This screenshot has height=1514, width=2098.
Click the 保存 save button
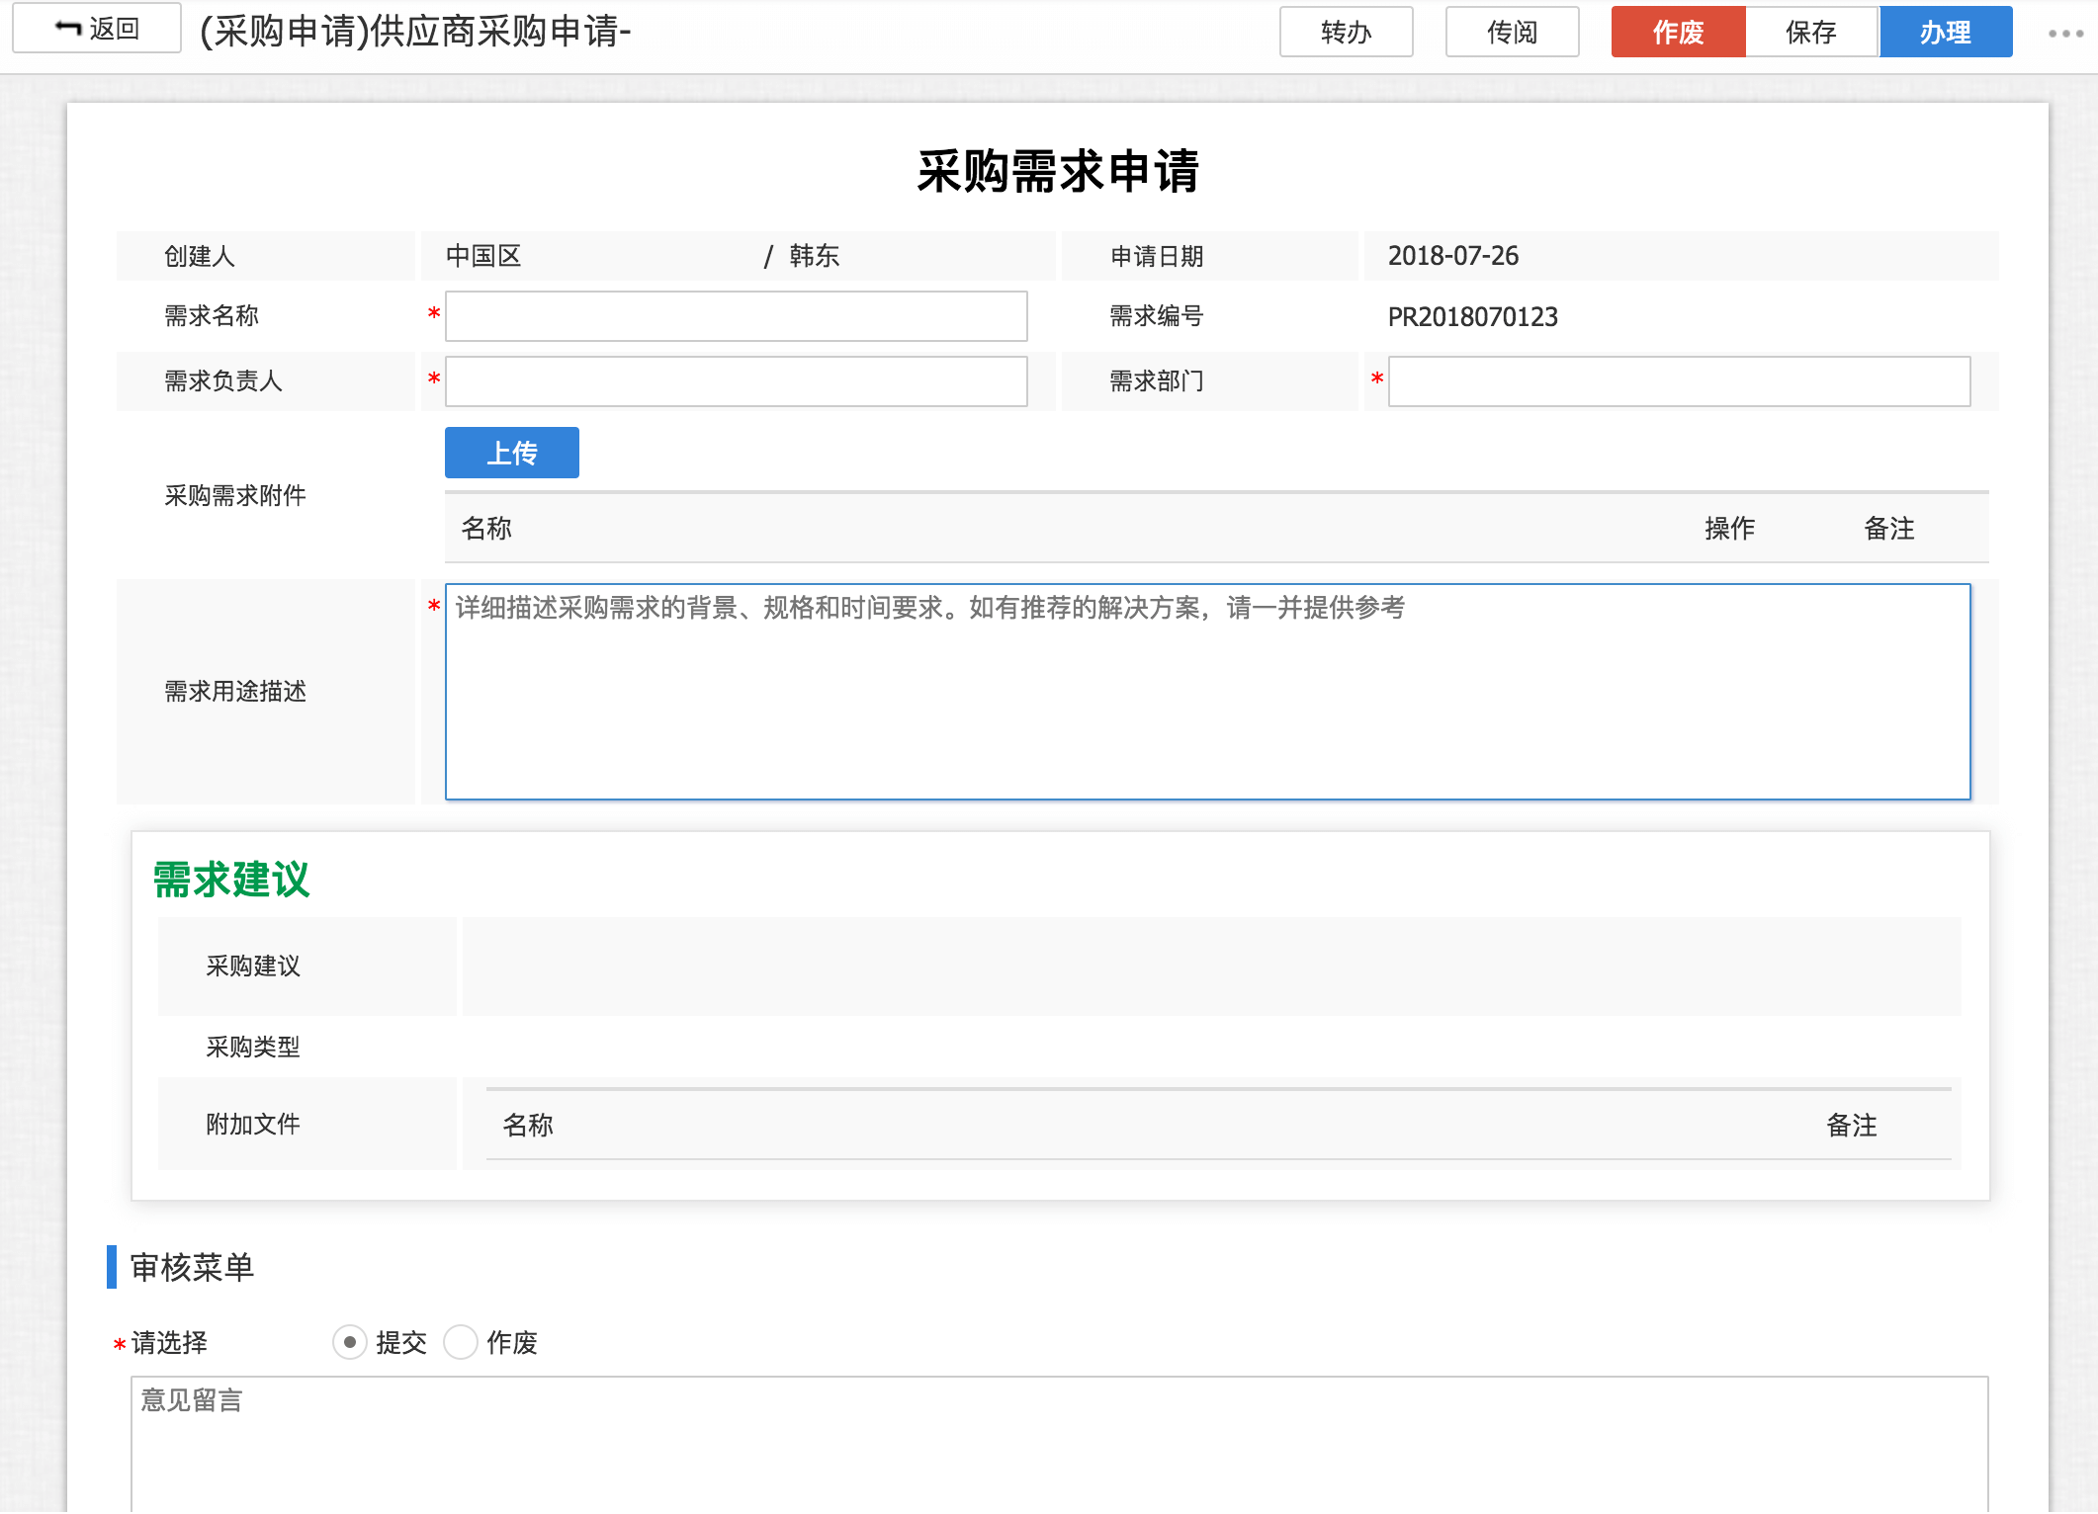point(1811,32)
